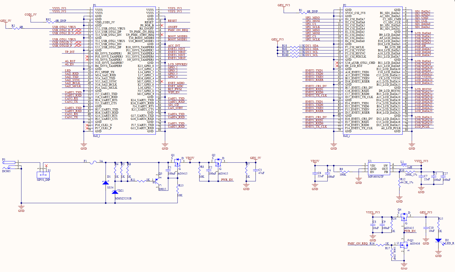Viewport: 455px width, 272px height.
Task: Select the U1 MP1605GTF regulator chip body
Action: click(379, 169)
